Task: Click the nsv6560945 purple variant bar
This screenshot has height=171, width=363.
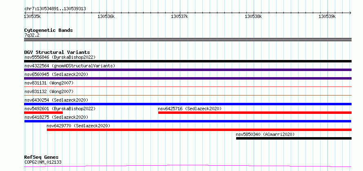Action: pos(188,78)
